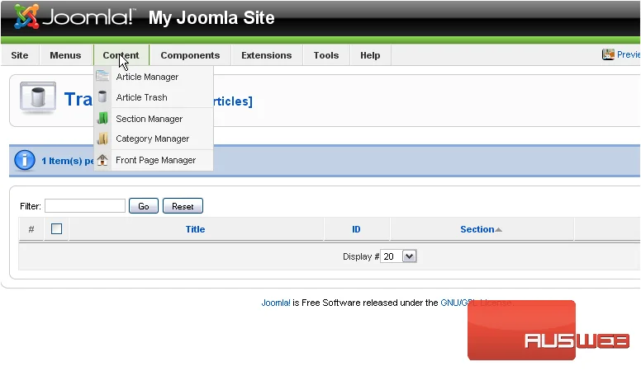Click the Front Page Manager house icon
The image size is (641, 371).
[x=102, y=160]
